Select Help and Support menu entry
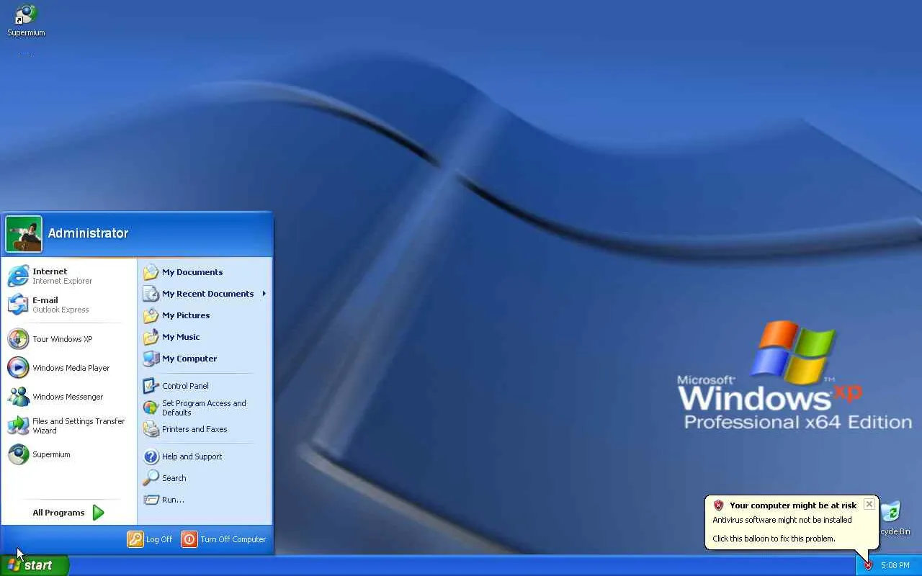The height and width of the screenshot is (576, 922). point(192,456)
